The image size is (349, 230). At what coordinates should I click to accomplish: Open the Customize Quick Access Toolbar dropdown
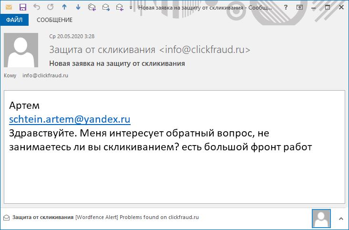tap(131, 8)
